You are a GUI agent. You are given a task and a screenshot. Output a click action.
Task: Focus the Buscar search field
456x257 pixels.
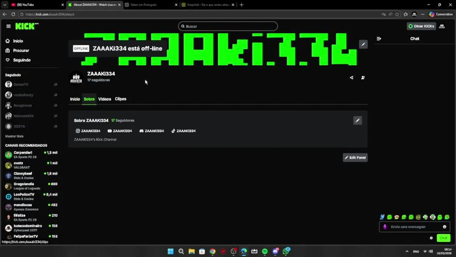coord(228,26)
